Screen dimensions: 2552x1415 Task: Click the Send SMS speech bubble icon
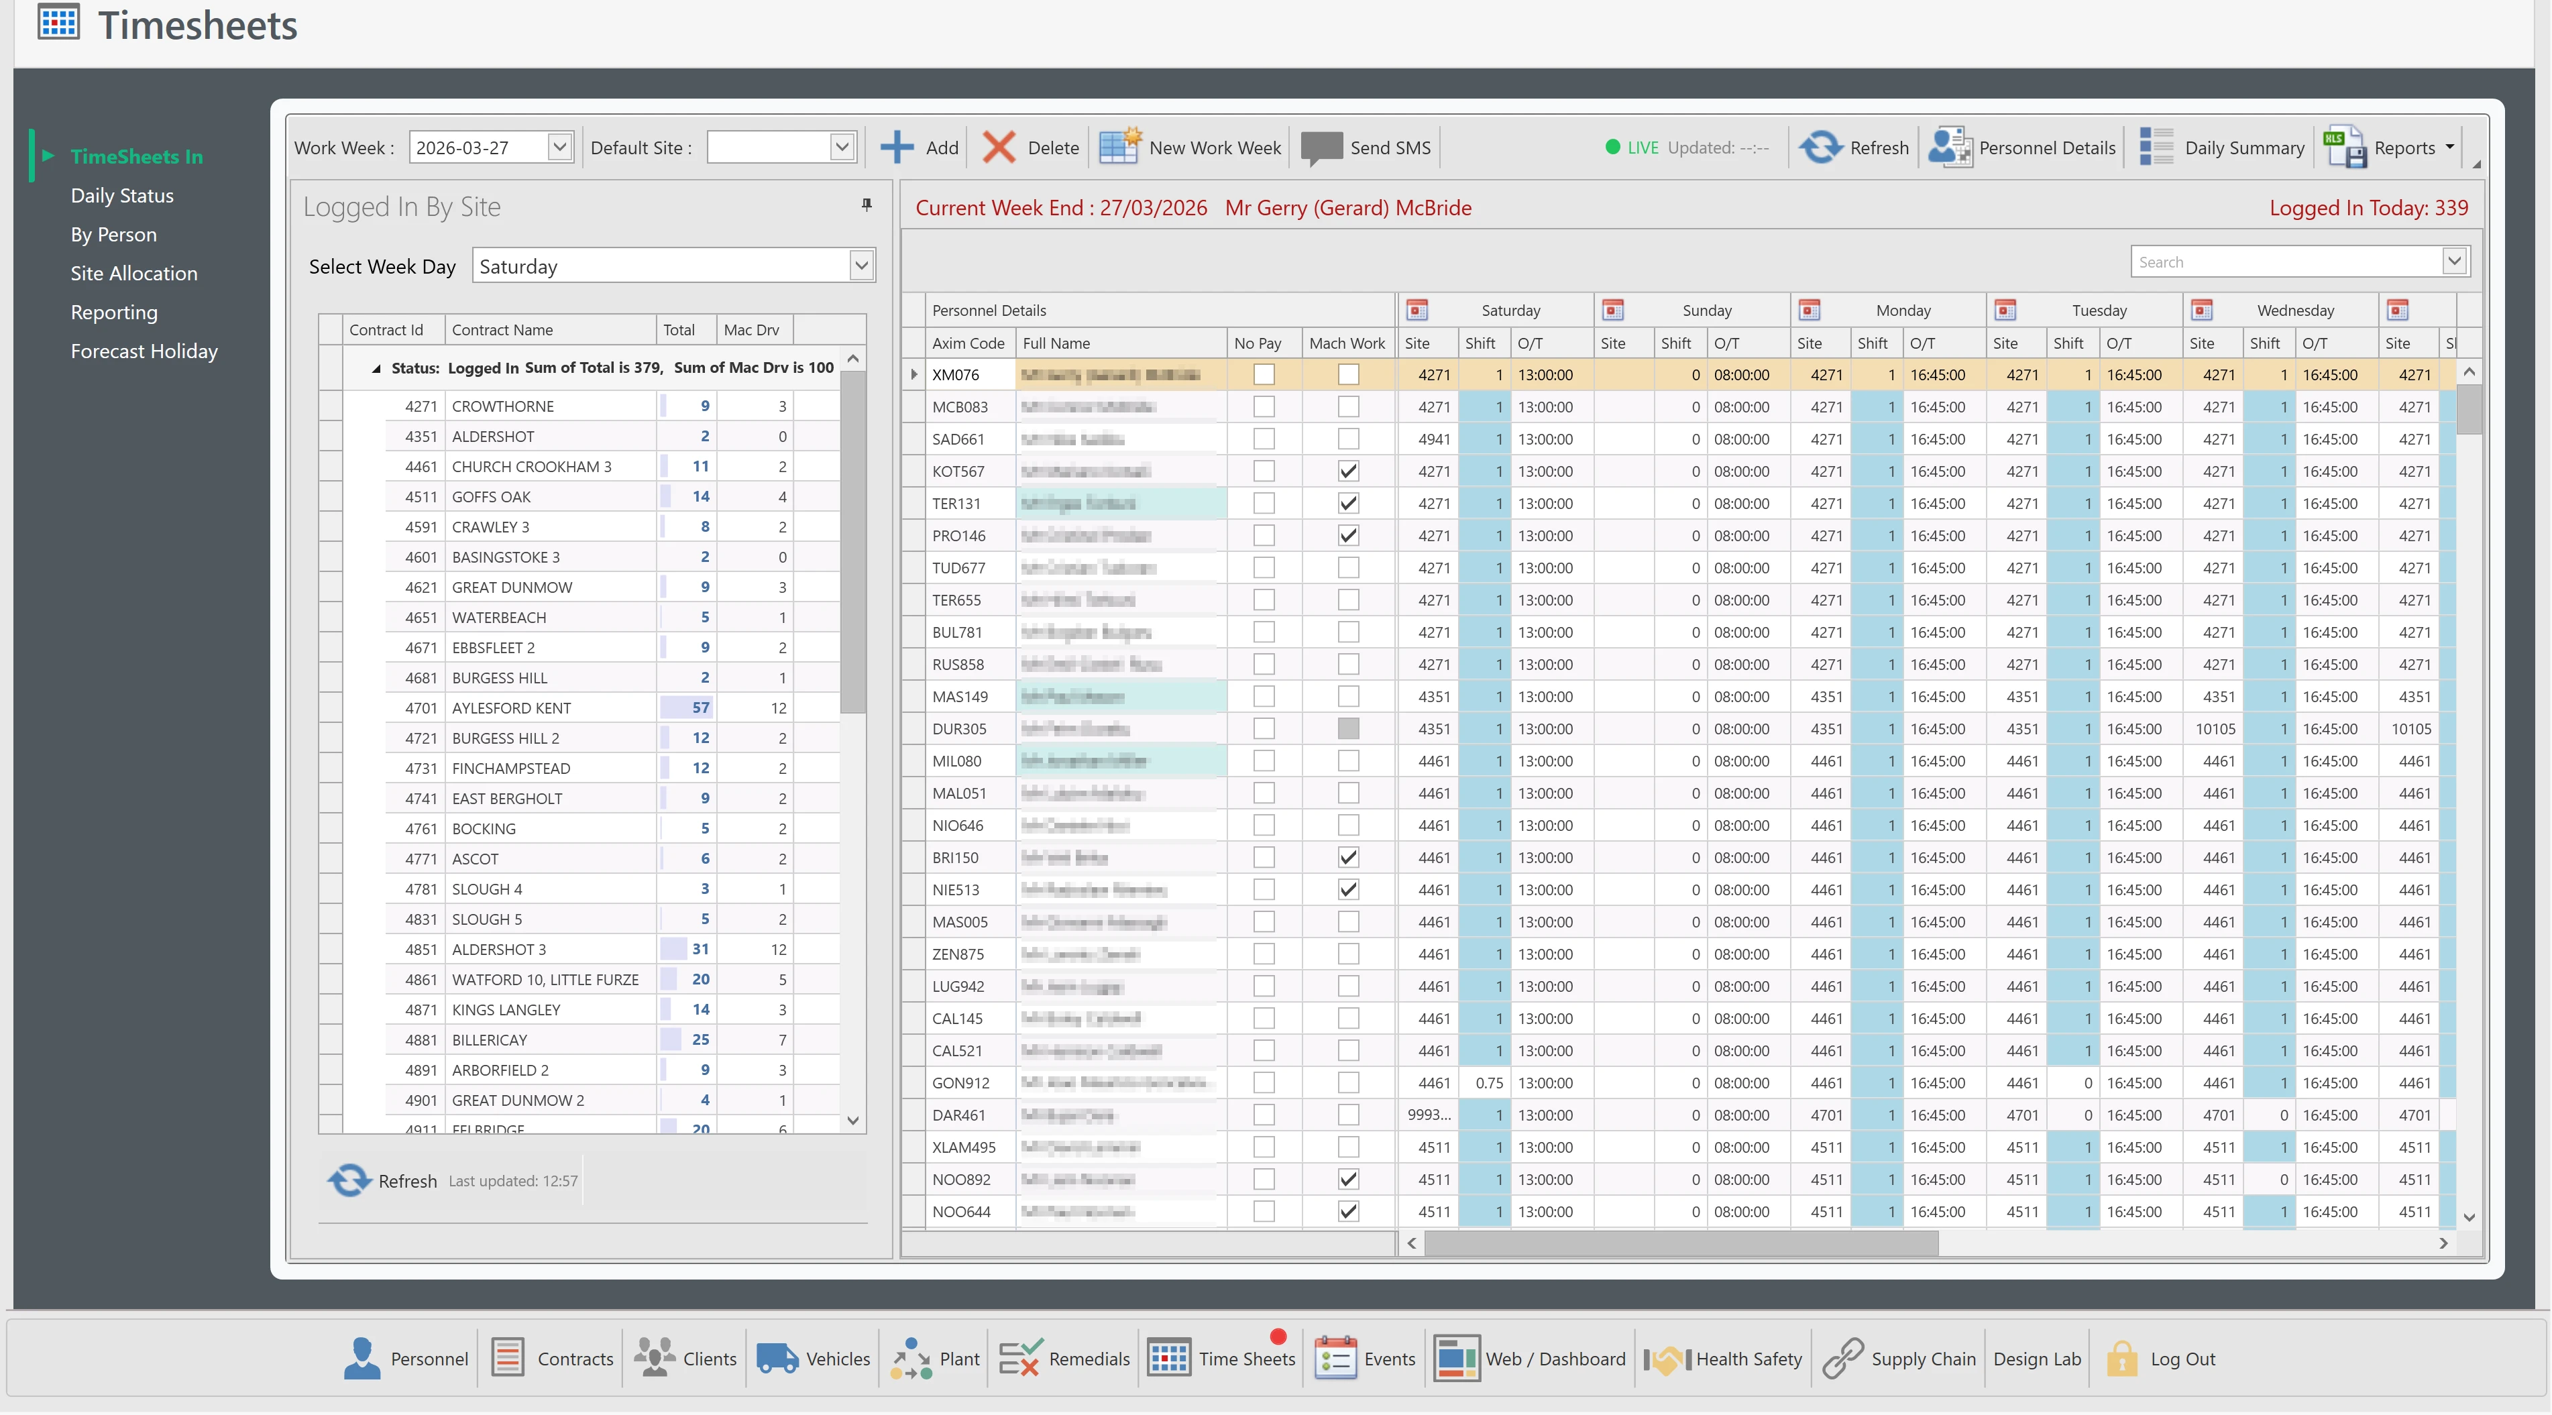pos(1321,148)
